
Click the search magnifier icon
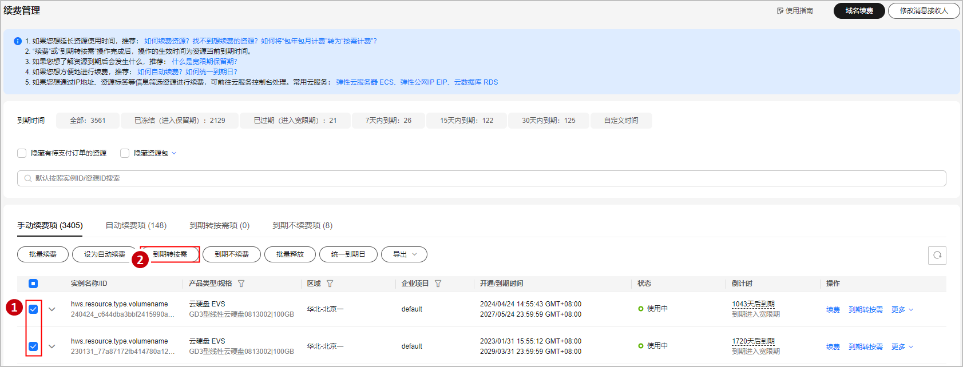point(27,178)
